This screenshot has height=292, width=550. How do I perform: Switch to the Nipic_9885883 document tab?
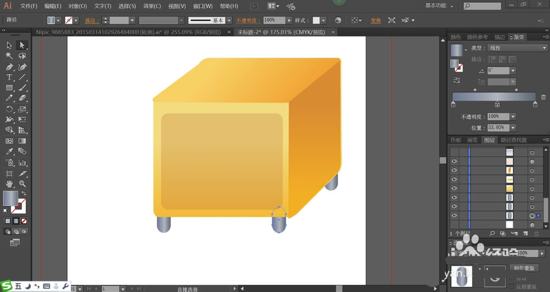(x=129, y=32)
